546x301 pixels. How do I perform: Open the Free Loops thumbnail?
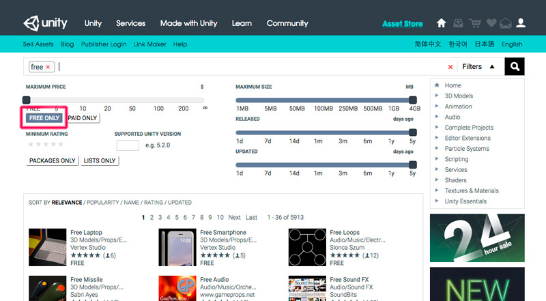307,247
